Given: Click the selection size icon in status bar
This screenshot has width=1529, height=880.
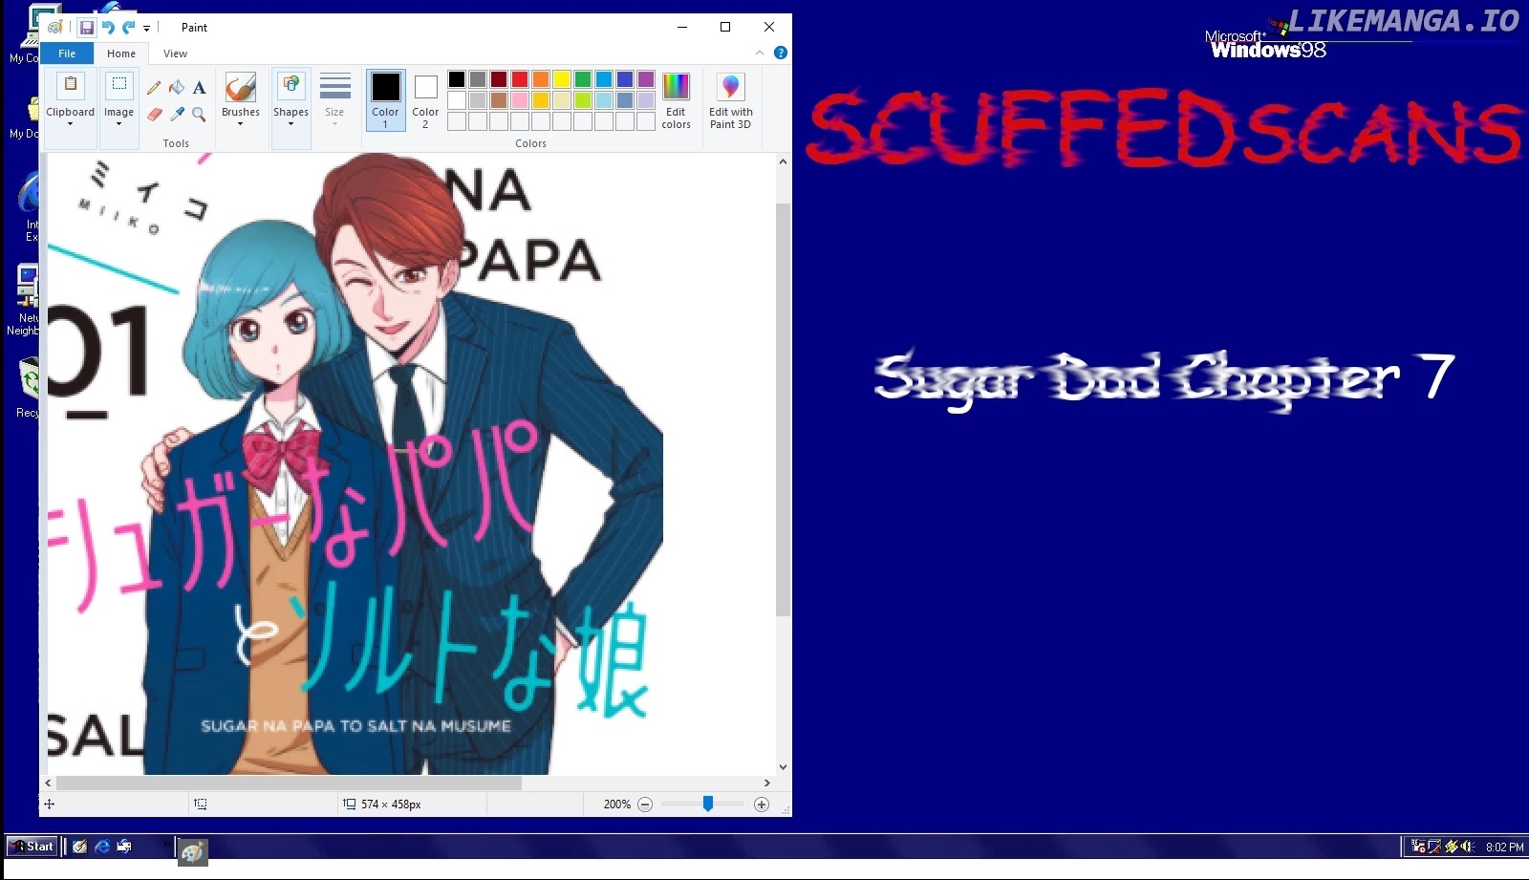Looking at the screenshot, I should click(x=201, y=805).
